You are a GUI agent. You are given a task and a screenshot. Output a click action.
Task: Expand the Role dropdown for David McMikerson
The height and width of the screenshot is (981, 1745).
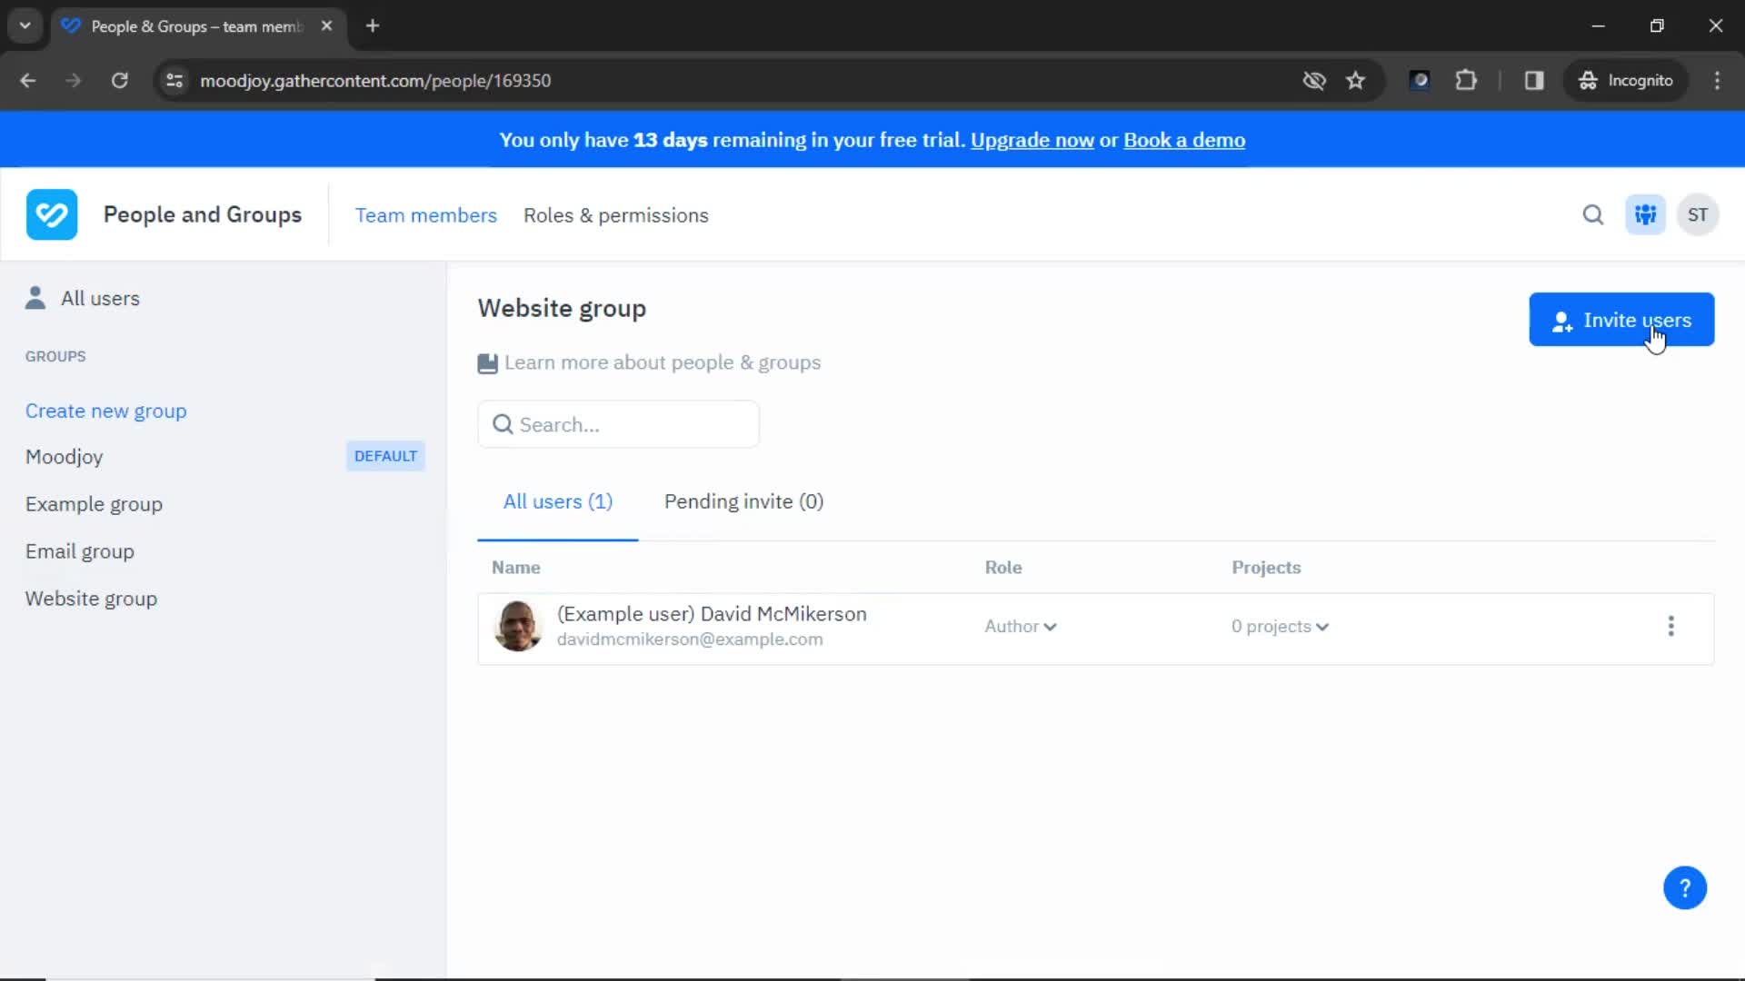[1020, 625]
